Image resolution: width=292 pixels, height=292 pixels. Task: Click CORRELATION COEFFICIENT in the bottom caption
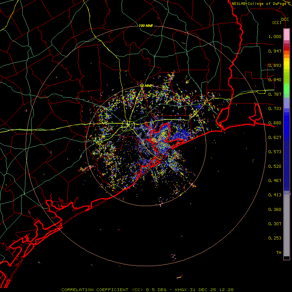click(95, 290)
